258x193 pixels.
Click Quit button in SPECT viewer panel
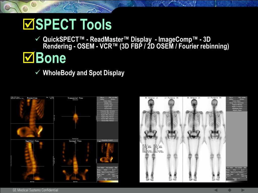(113, 97)
